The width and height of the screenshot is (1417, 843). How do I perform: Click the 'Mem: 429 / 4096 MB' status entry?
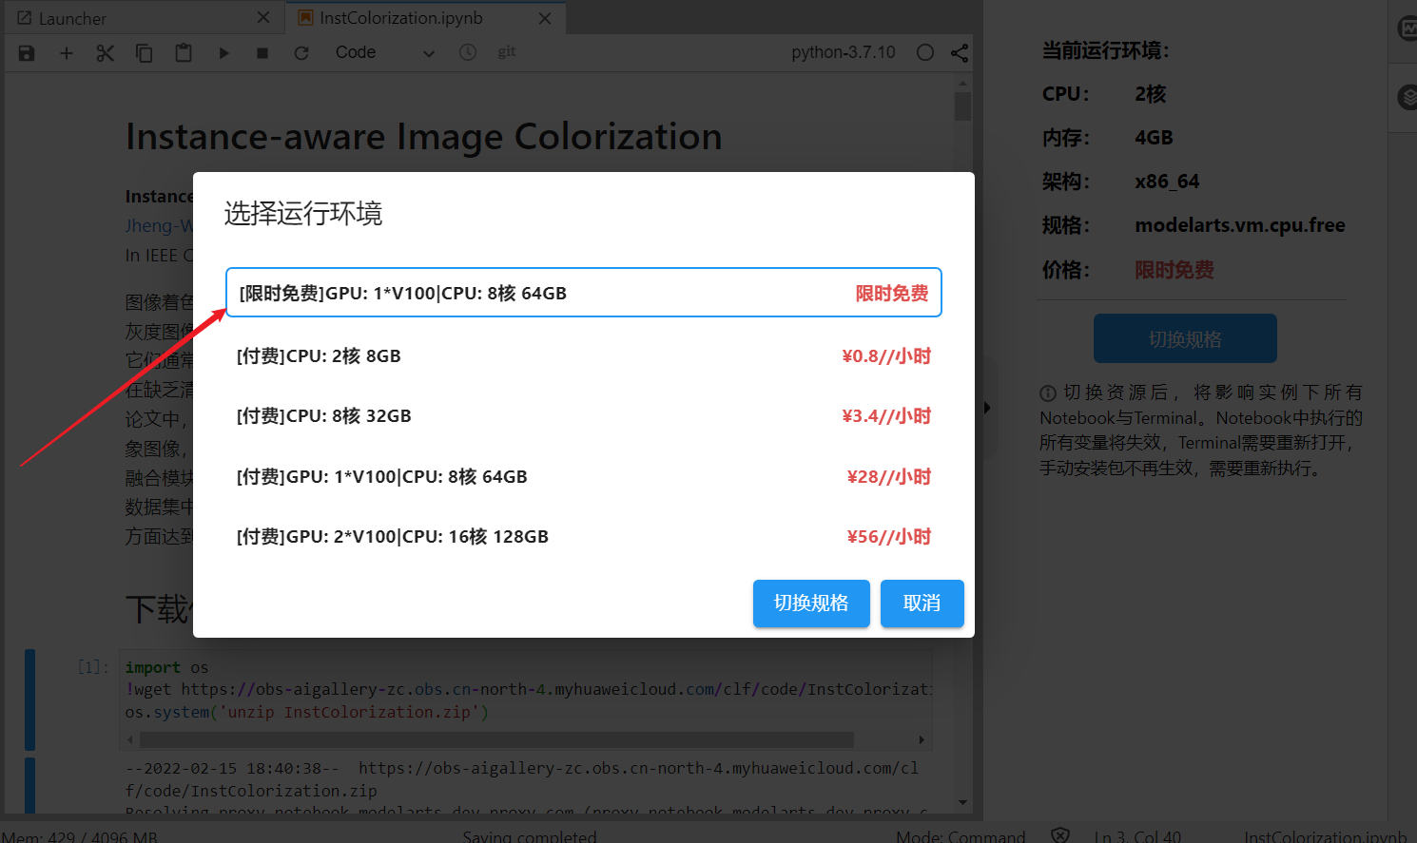80,837
